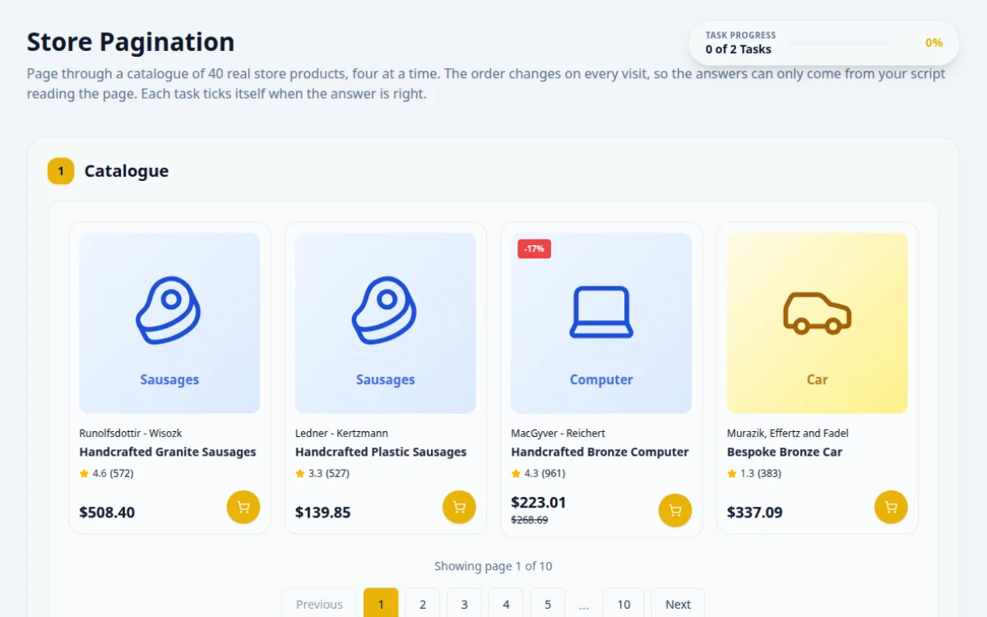
Task: Click the car icon on Car card
Action: 817,313
